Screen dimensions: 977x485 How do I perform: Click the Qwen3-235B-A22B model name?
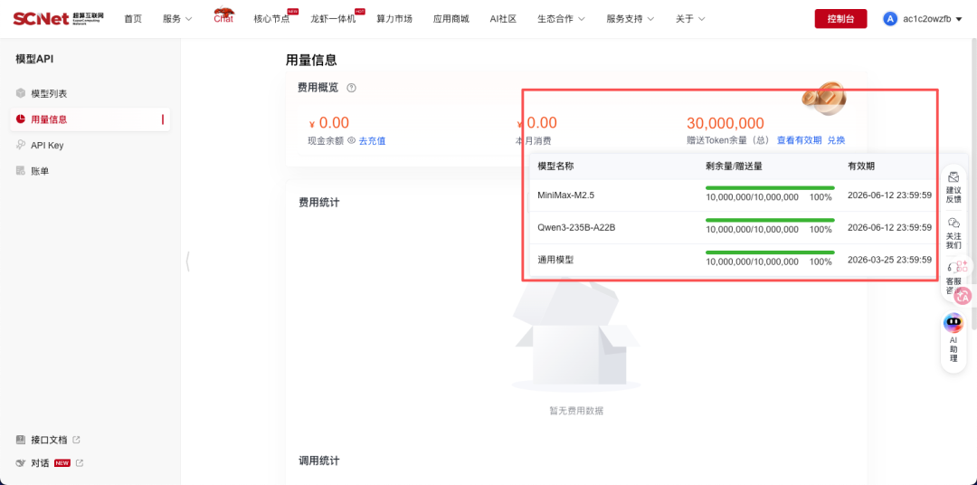click(576, 227)
